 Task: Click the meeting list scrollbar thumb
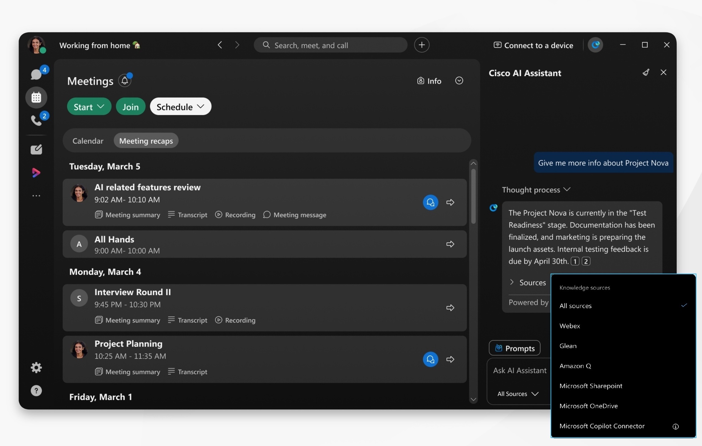point(473,196)
